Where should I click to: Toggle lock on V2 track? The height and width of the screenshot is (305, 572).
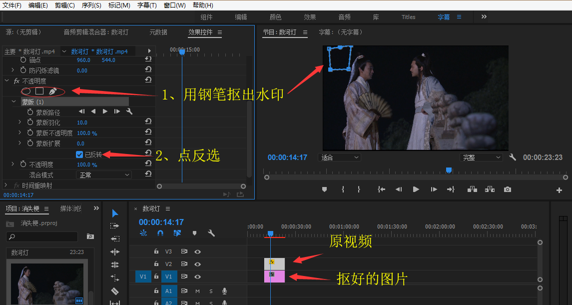click(x=156, y=263)
